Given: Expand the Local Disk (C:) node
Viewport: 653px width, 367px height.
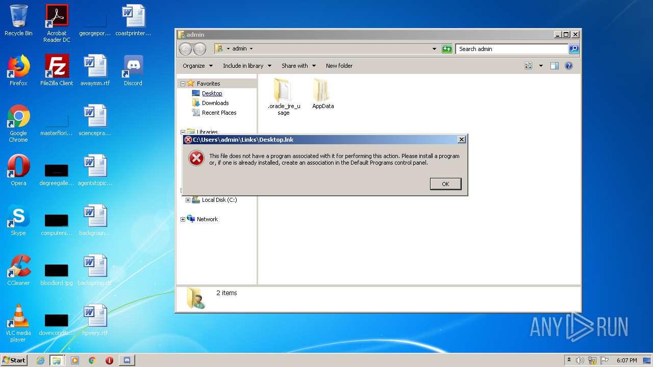Looking at the screenshot, I should point(188,200).
